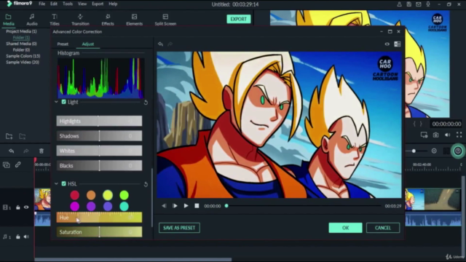466x262 pixels.
Task: Uncheck the HSL checkbox
Action: click(63, 183)
